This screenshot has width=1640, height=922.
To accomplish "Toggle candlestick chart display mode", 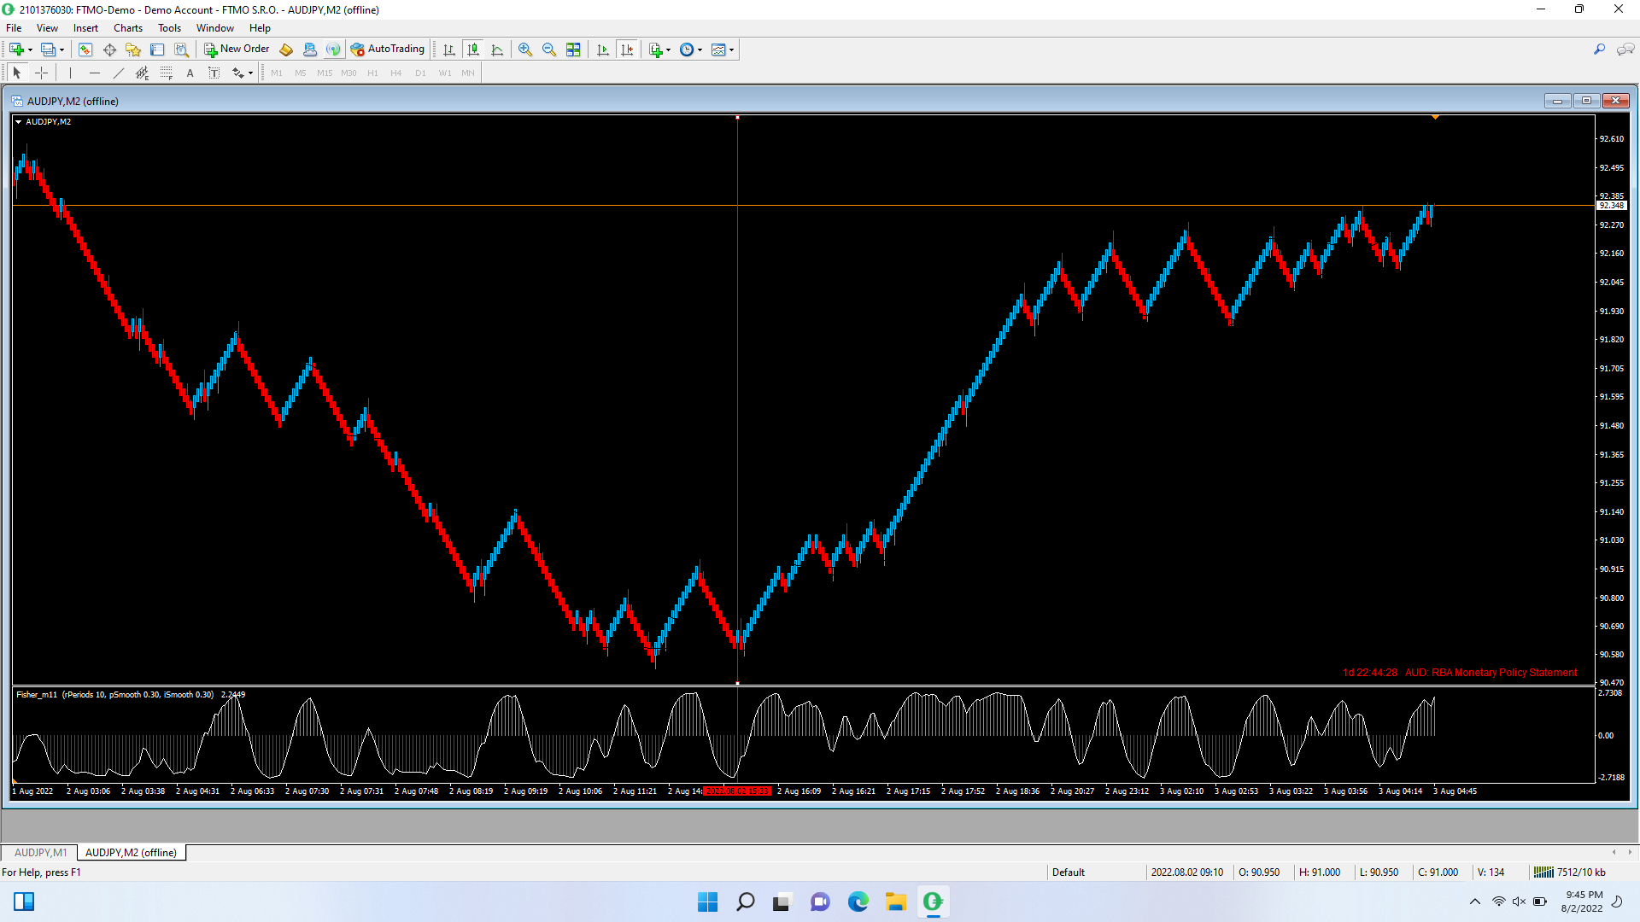I will point(473,50).
